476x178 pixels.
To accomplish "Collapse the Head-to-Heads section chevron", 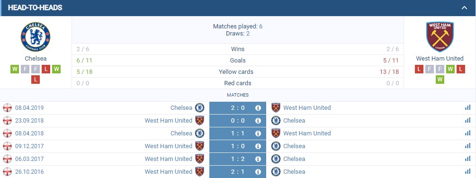I will [x=464, y=8].
